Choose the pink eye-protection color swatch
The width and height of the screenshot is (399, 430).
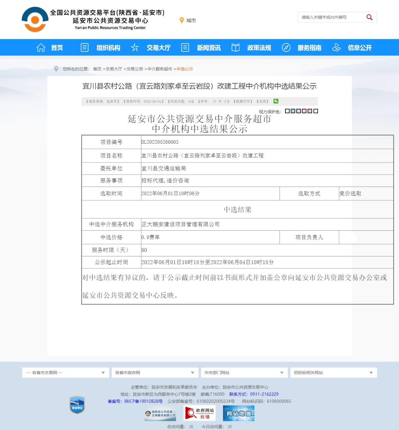[x=304, y=111]
